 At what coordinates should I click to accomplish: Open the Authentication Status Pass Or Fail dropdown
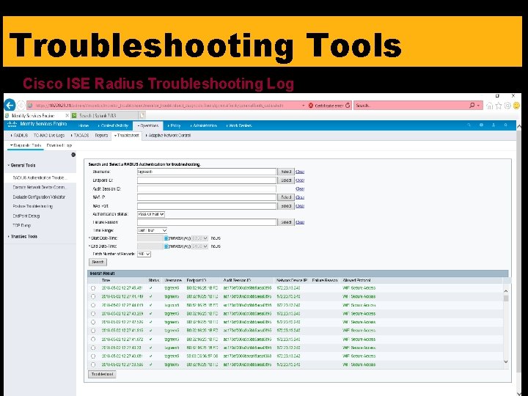click(x=151, y=214)
